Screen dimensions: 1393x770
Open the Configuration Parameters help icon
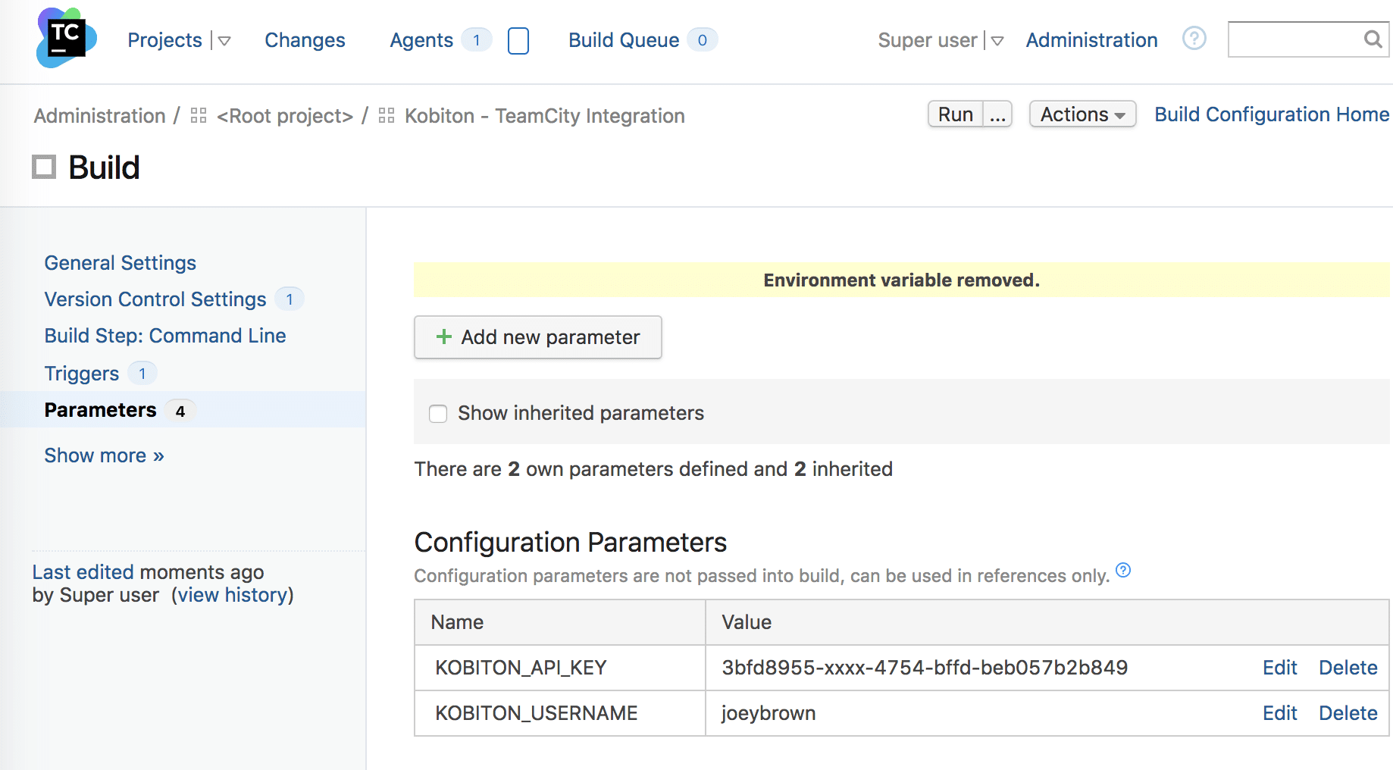(x=1123, y=570)
